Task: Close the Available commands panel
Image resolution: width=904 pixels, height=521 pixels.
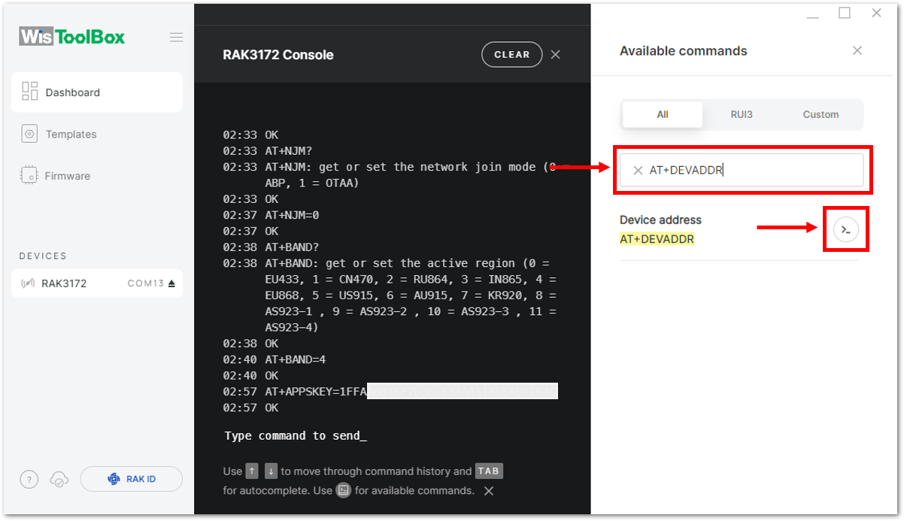Action: coord(857,50)
